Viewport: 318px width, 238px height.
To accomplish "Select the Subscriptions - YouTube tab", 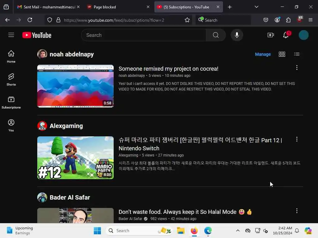I will tap(189, 7).
